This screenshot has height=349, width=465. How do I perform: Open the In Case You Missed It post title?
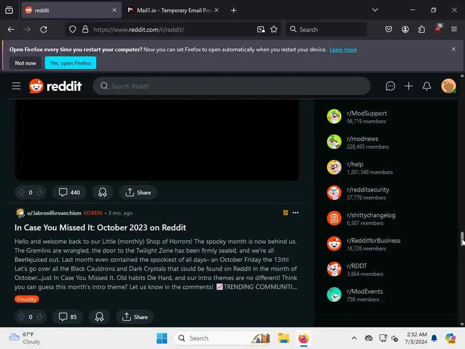tap(100, 228)
